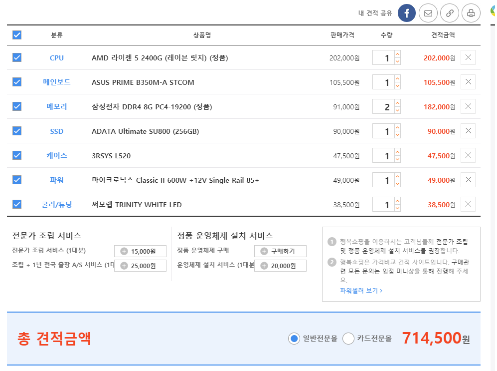Viewport: 497px width, 371px height.
Task: Open the 메인보드 category link
Action: point(57,82)
